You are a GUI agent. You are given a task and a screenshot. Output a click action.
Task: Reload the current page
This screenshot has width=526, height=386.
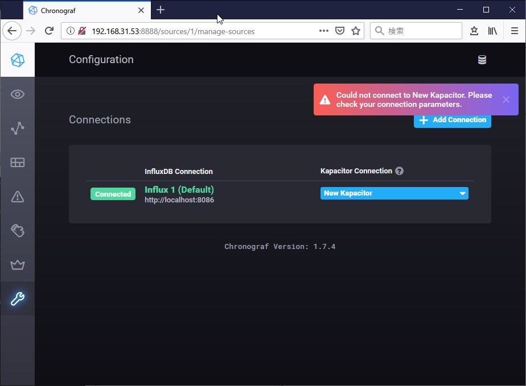click(50, 31)
